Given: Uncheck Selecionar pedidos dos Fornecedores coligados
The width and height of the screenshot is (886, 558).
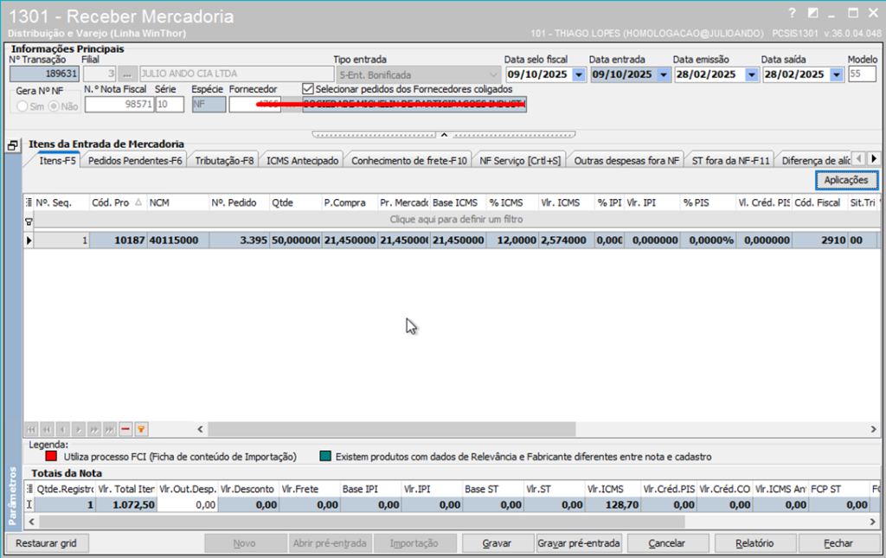Looking at the screenshot, I should [308, 88].
